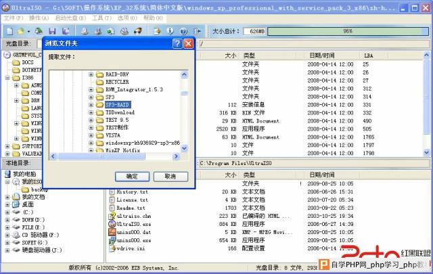Expand the SOFET (G:) drive node
Screen dimensions: 433x274
(x=7, y=242)
